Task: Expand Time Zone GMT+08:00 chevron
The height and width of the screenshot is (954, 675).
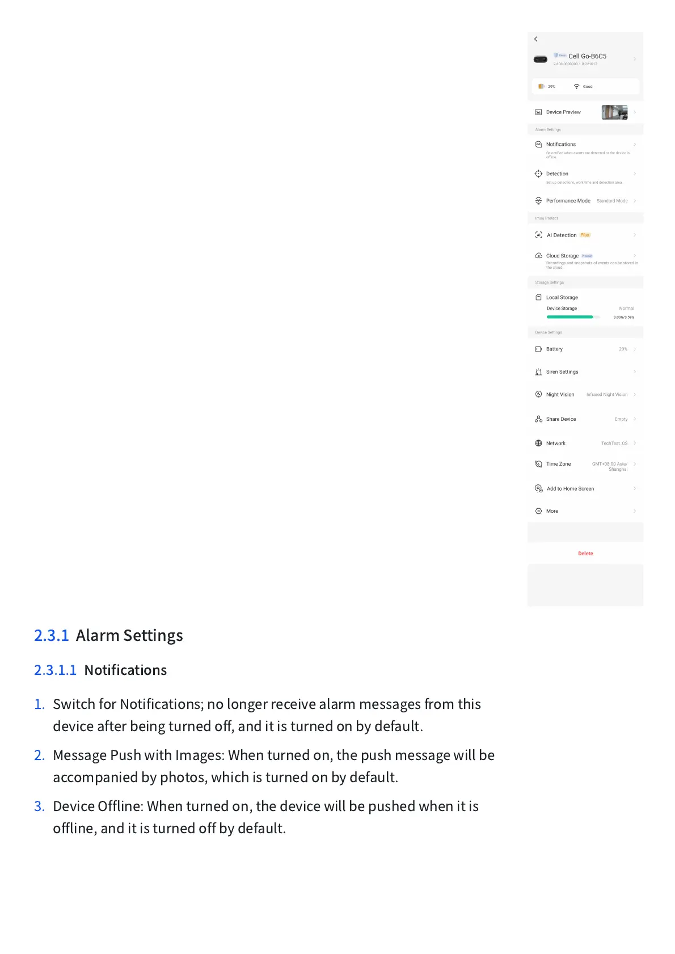Action: [635, 464]
